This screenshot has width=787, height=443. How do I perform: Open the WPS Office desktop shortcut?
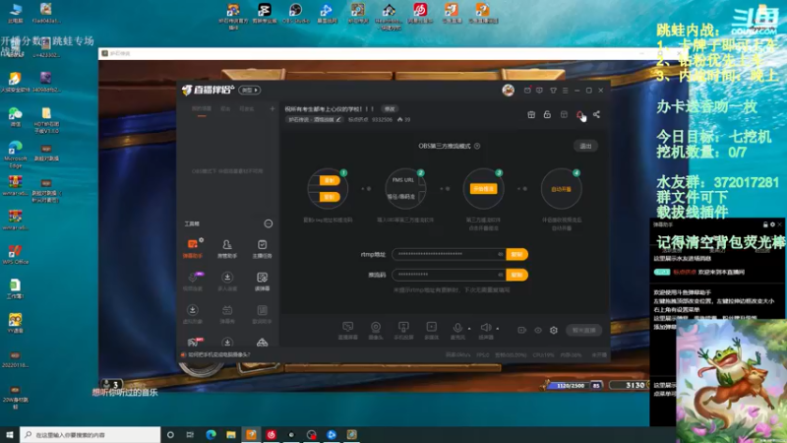click(x=15, y=254)
